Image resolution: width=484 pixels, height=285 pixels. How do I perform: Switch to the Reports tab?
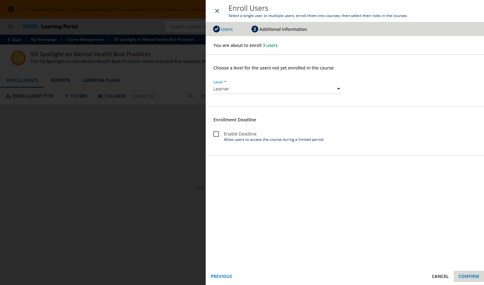[x=60, y=80]
